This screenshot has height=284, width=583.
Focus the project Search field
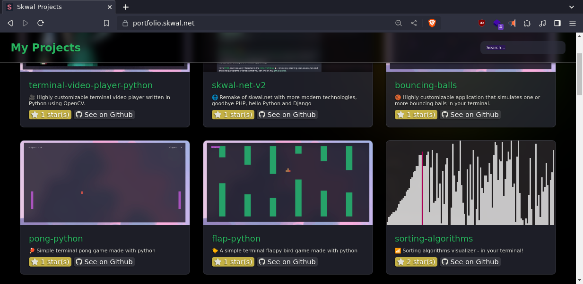523,48
